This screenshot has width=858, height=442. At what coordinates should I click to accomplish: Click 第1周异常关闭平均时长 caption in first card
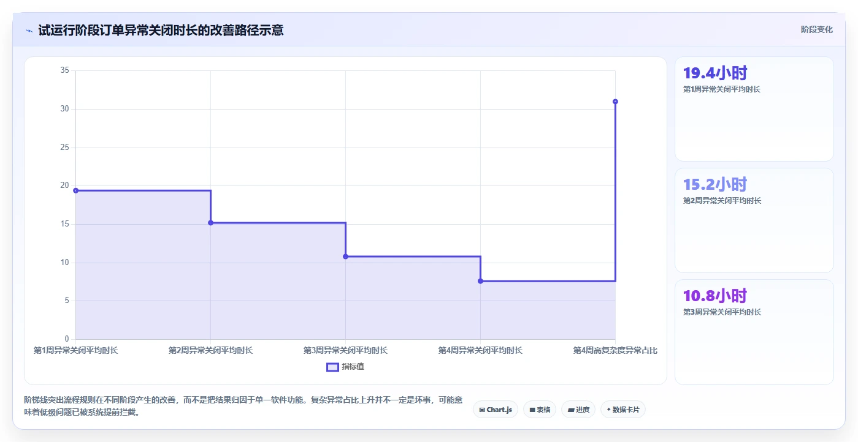pos(722,89)
